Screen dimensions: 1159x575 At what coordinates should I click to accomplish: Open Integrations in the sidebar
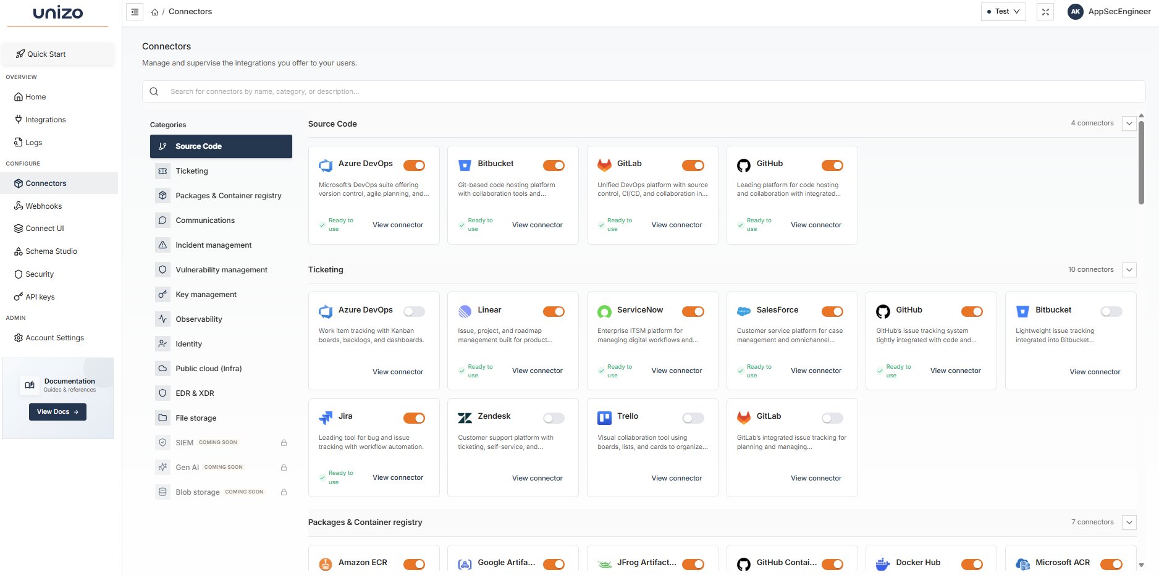point(59,120)
